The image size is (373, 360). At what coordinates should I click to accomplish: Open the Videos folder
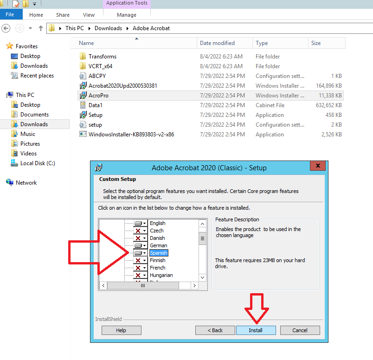pyautogui.click(x=29, y=154)
